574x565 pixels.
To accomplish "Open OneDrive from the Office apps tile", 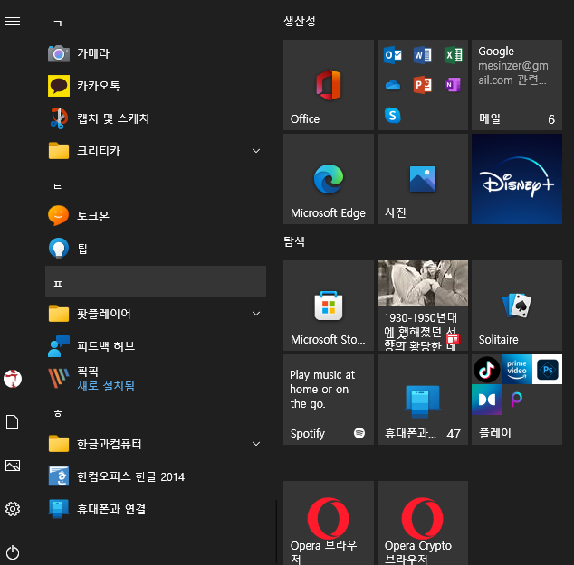I will coord(393,85).
